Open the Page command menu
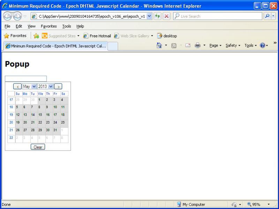279x209 pixels. click(x=215, y=46)
